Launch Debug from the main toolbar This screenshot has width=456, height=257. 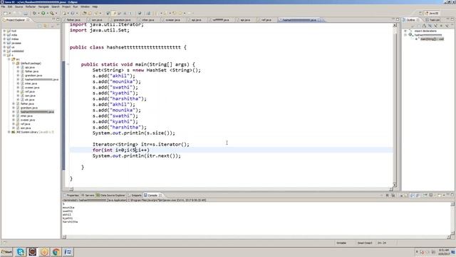point(34,13)
